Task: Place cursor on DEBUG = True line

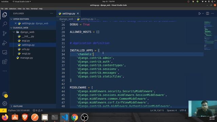Action: tap(80, 24)
